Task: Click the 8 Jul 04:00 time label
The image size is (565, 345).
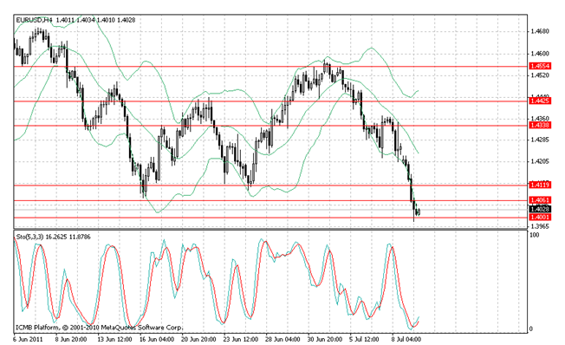Action: pos(406,340)
